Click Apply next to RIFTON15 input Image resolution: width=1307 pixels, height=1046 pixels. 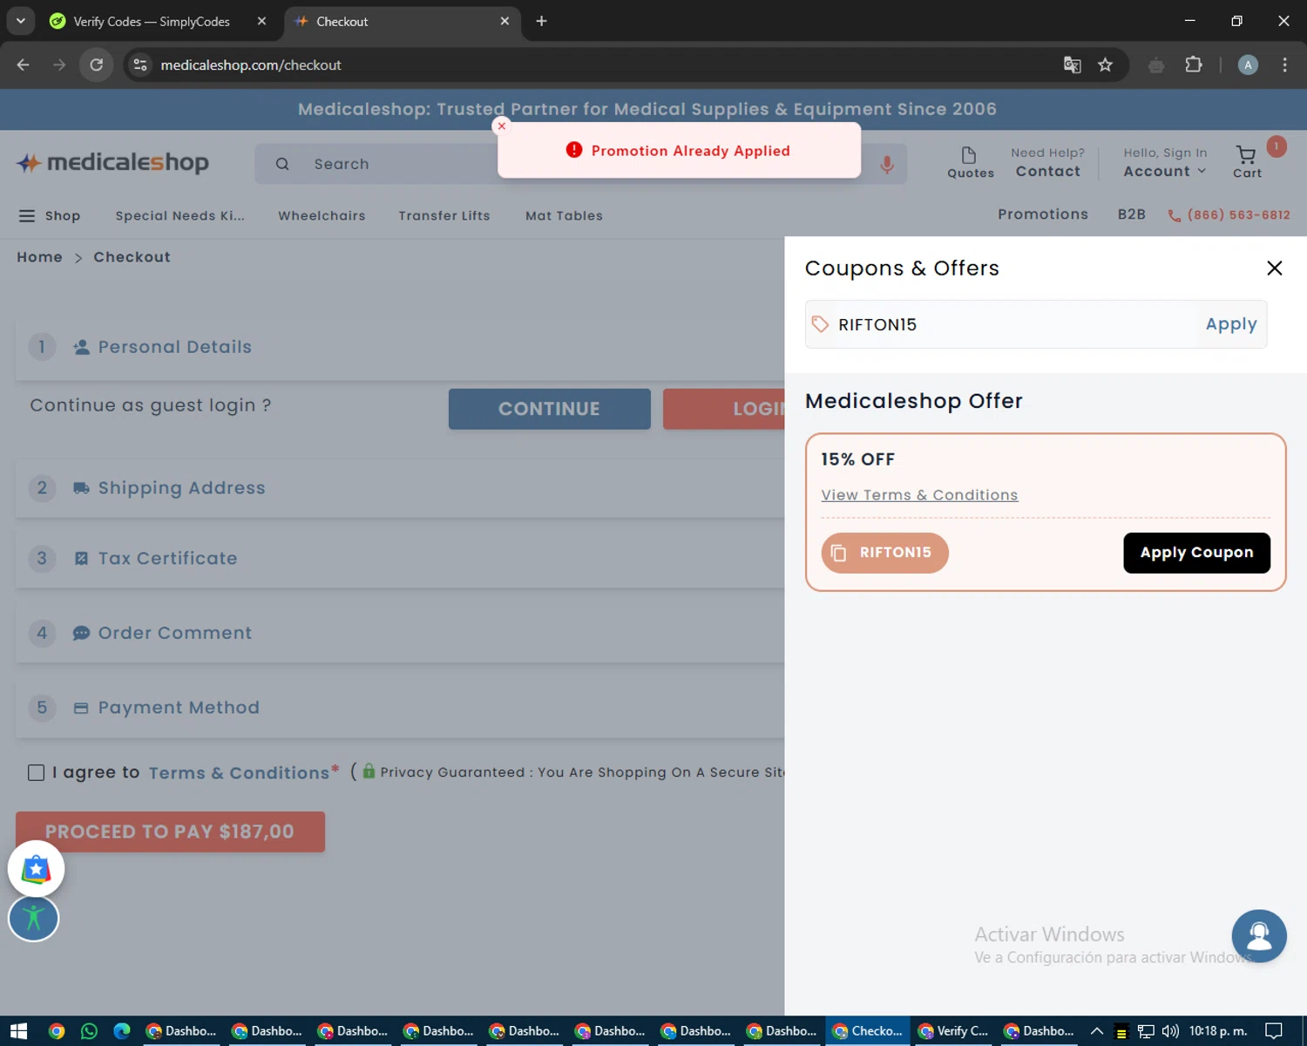pos(1230,324)
